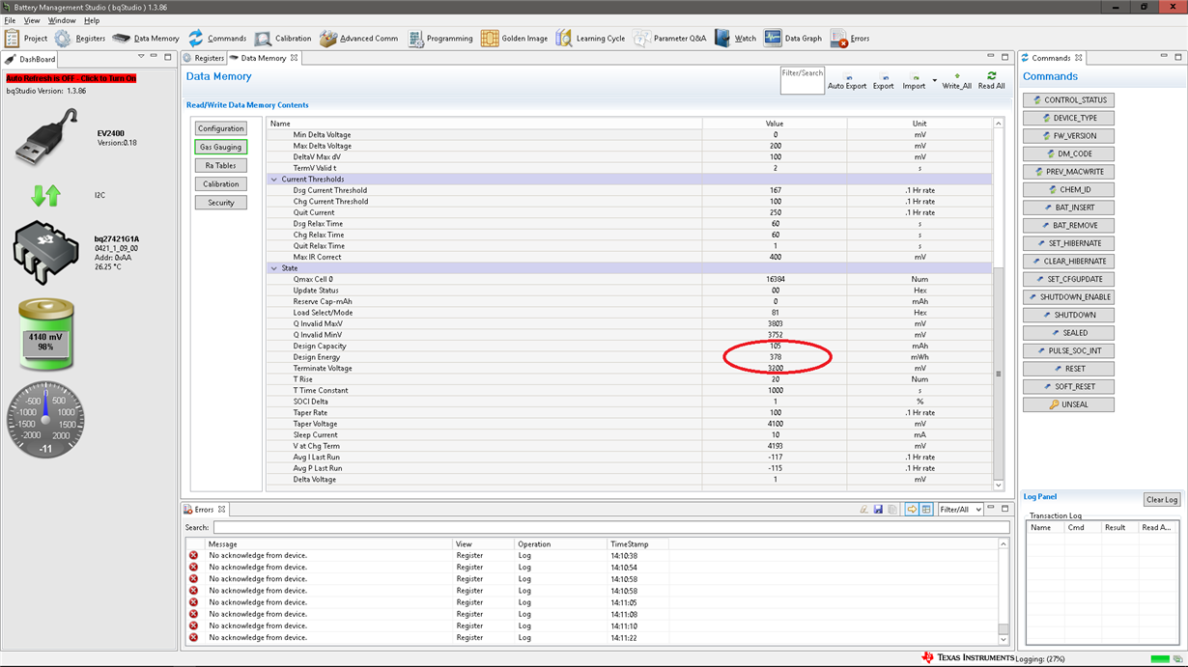Open the Golden Image tool
Viewport: 1188px width, 667px height.
(x=514, y=39)
